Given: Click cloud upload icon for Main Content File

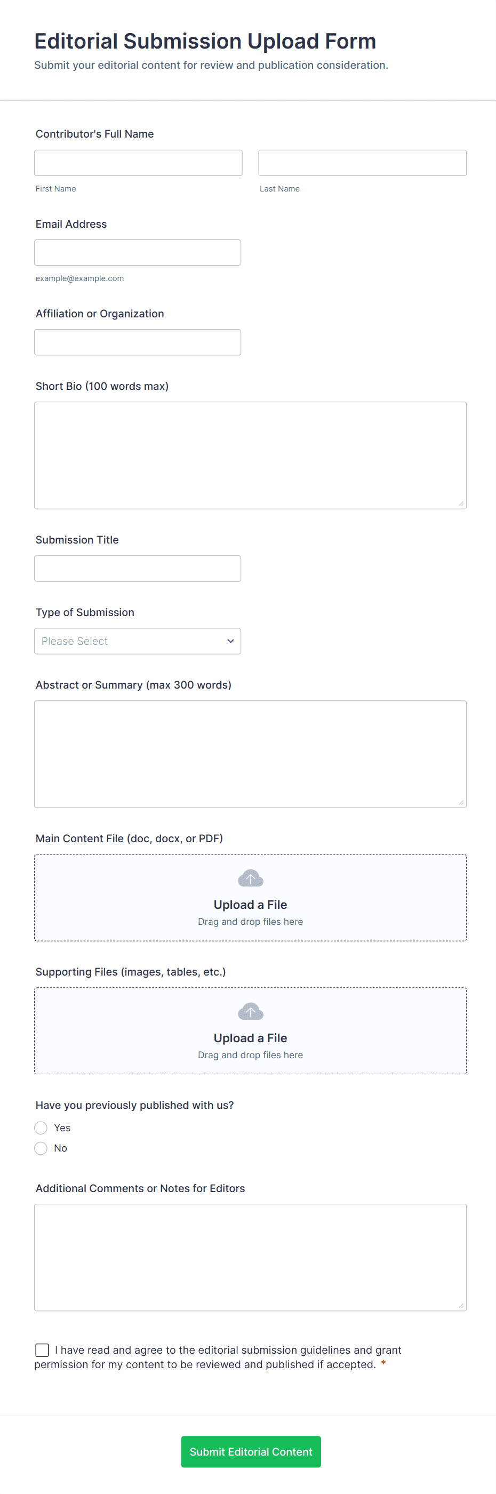Looking at the screenshot, I should [251, 878].
